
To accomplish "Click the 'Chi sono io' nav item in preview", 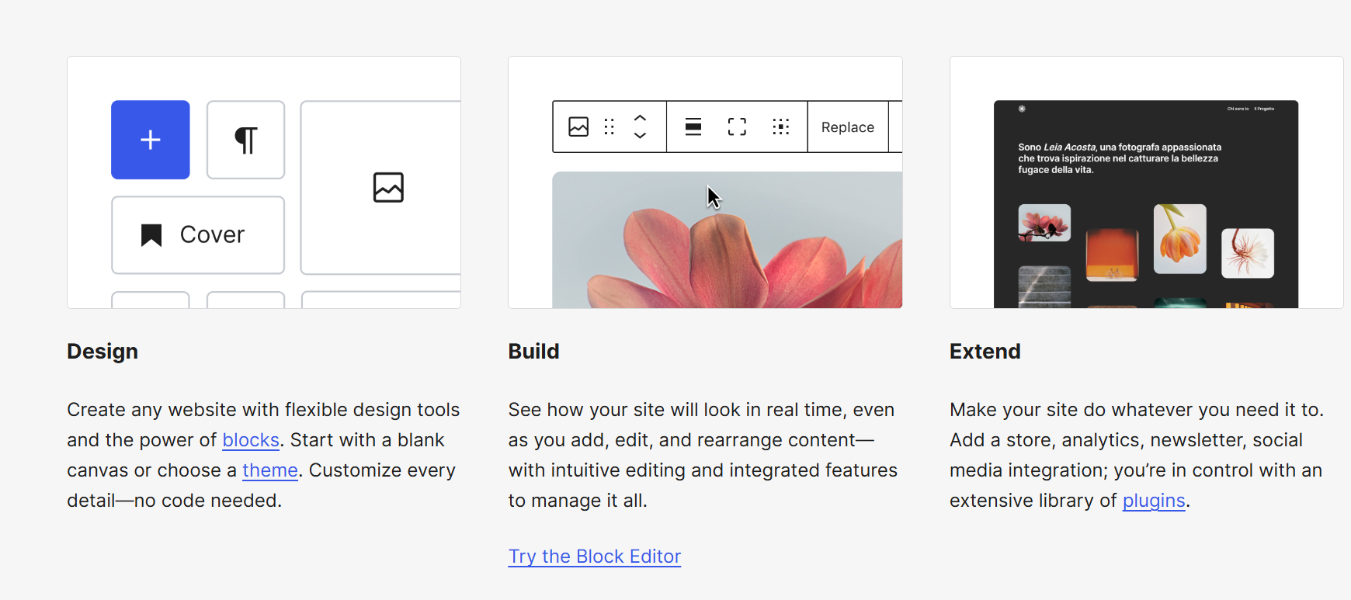I will [1238, 109].
